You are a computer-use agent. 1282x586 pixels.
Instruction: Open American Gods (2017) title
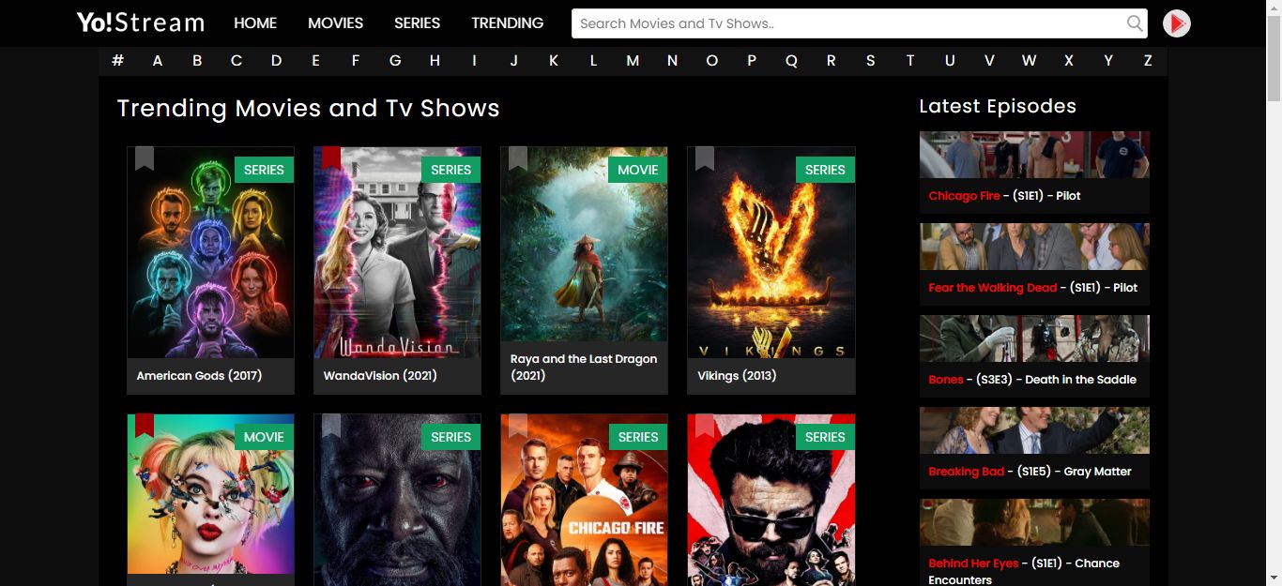[x=199, y=375]
